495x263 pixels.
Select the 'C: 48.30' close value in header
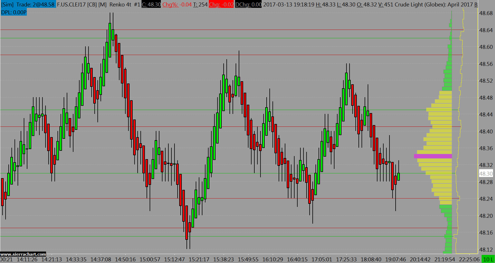coord(151,4)
